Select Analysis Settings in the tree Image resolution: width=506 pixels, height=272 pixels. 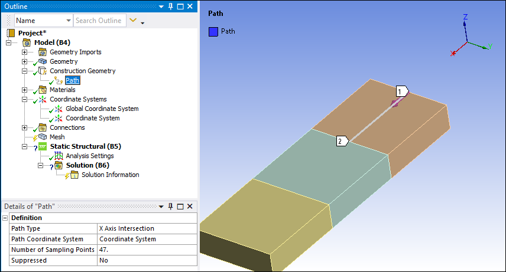pos(90,156)
